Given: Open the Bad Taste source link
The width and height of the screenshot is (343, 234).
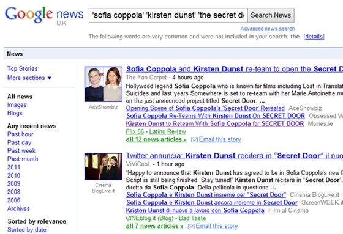Looking at the screenshot, I should tap(192, 218).
